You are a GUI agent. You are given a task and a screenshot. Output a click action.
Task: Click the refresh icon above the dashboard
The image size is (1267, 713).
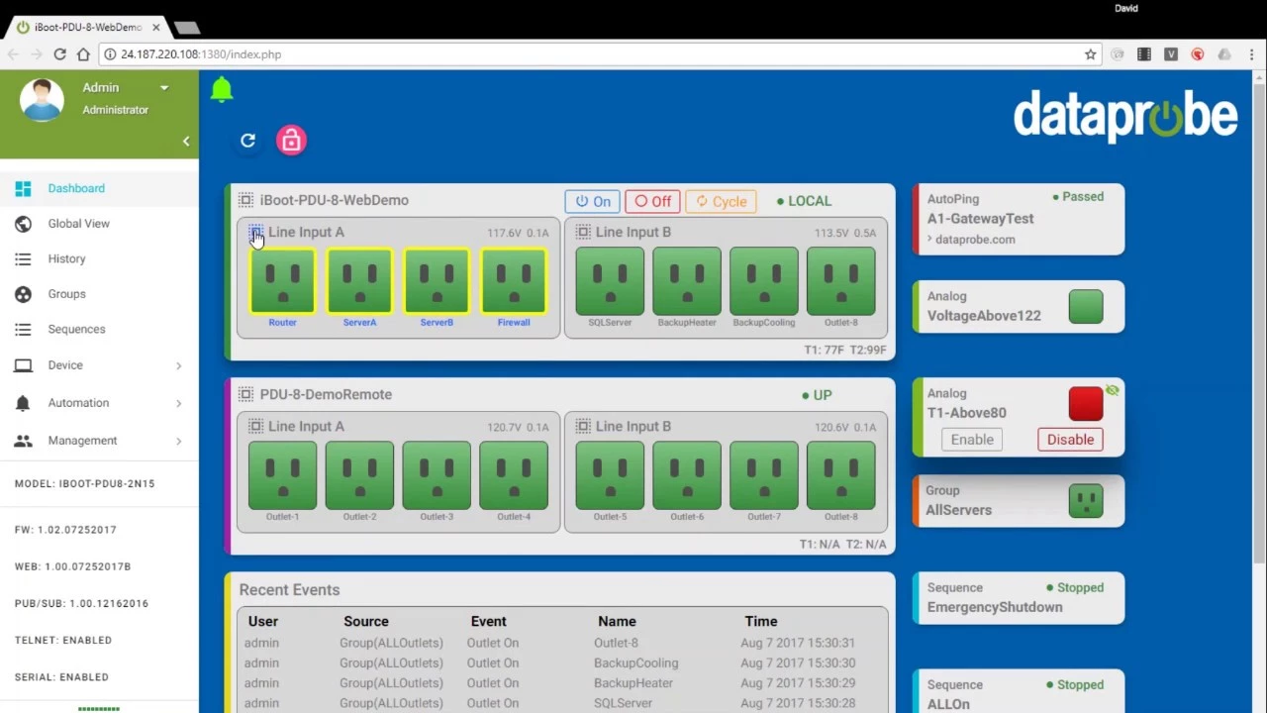pyautogui.click(x=247, y=141)
